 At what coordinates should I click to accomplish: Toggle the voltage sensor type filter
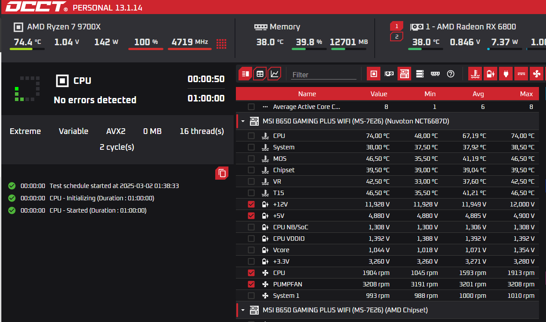point(490,74)
